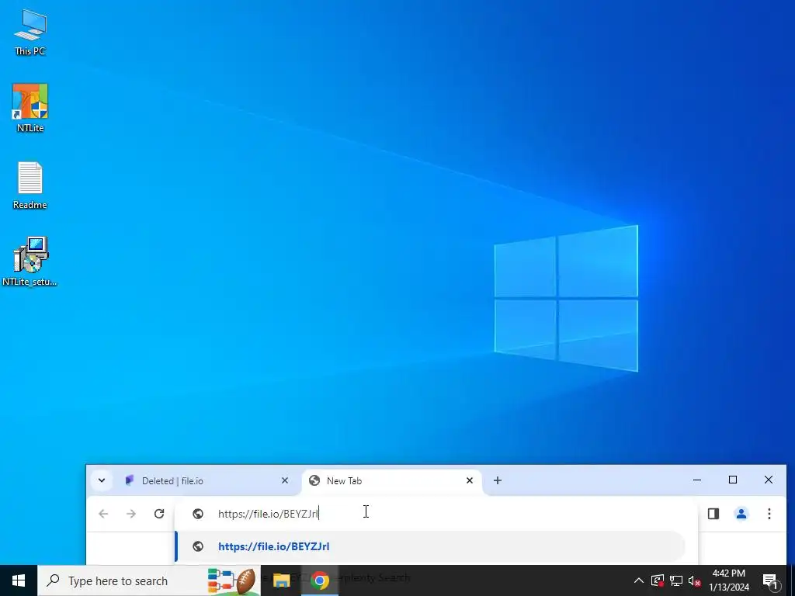The width and height of the screenshot is (795, 596).
Task: Close the Chrome window
Action: (769, 480)
